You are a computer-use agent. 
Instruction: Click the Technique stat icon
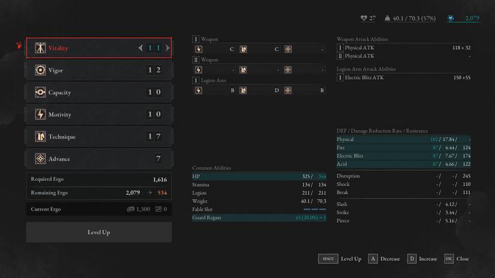tap(40, 137)
